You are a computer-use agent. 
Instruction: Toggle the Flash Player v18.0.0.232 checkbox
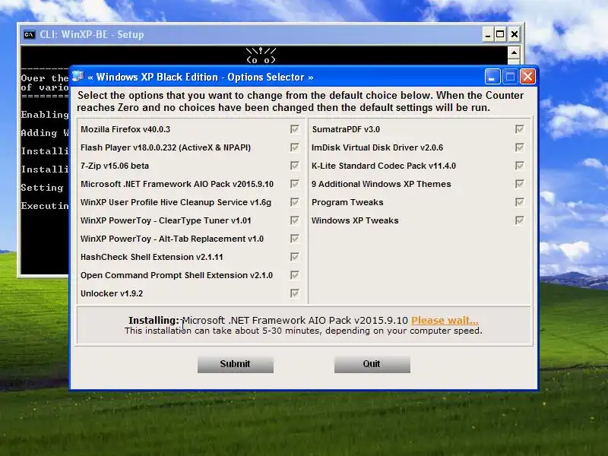tap(295, 147)
